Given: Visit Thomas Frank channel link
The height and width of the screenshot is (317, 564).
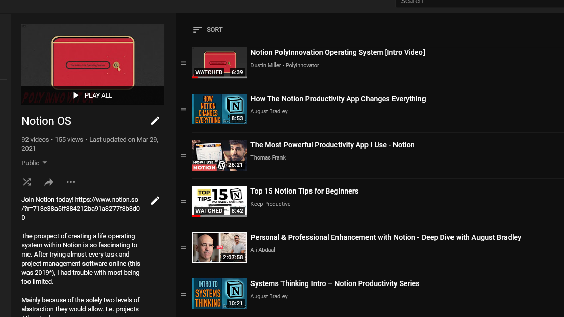Looking at the screenshot, I should 268,157.
